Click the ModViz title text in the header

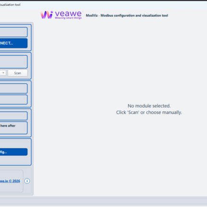click(127, 15)
